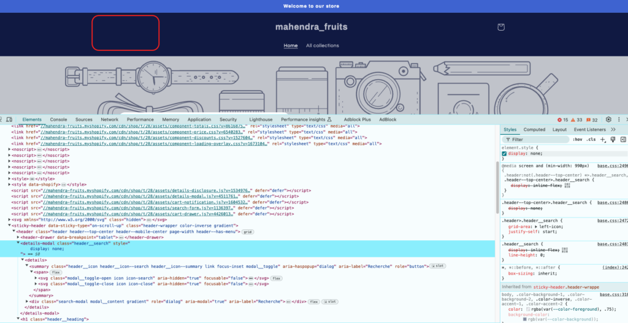Toggle the .cls element classes panel
This screenshot has width=628, height=323.
(x=591, y=140)
